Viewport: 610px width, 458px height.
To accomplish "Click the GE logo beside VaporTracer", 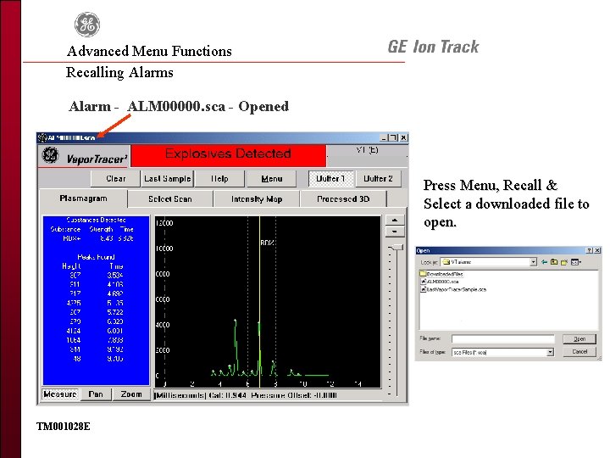I will (x=50, y=155).
